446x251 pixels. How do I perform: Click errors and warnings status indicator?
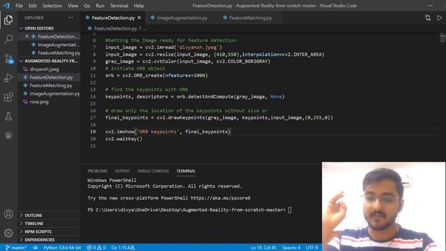click(x=96, y=248)
